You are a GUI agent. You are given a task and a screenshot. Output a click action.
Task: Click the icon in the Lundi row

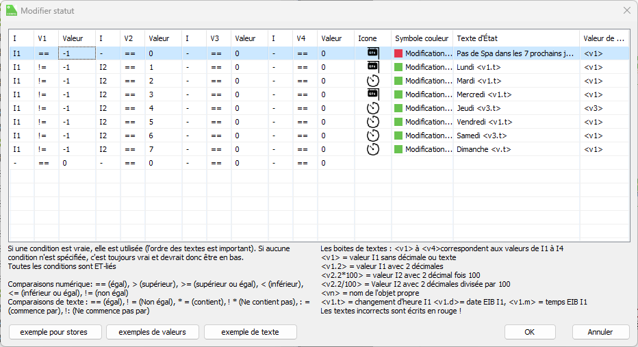tap(372, 66)
